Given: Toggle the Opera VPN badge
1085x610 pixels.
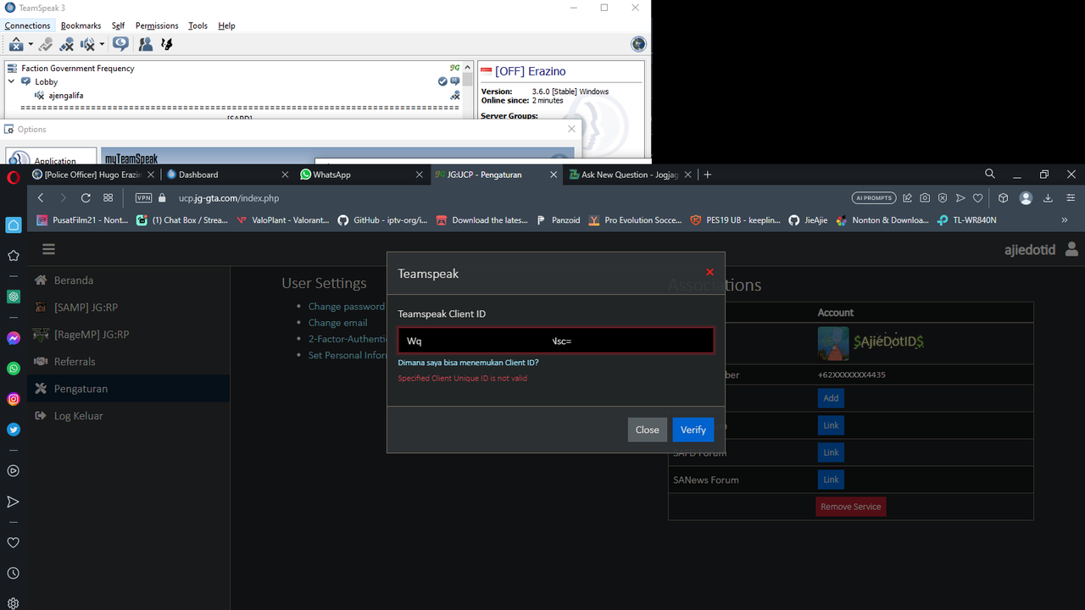Looking at the screenshot, I should point(143,198).
